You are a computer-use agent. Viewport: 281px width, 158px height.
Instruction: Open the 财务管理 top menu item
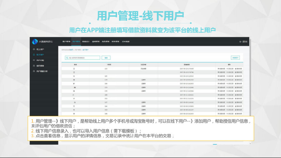pos(116,41)
